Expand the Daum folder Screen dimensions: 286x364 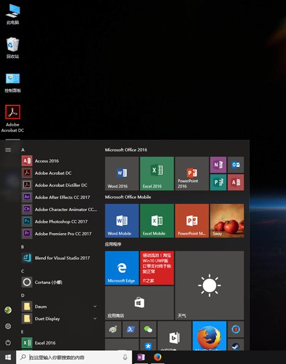[59, 306]
